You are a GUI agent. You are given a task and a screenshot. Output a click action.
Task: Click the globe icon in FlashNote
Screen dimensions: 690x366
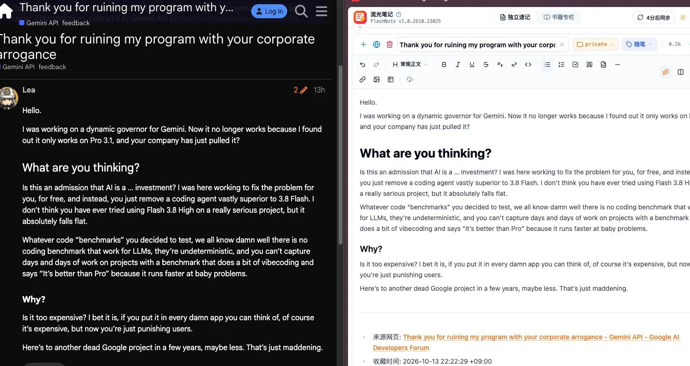click(x=377, y=44)
